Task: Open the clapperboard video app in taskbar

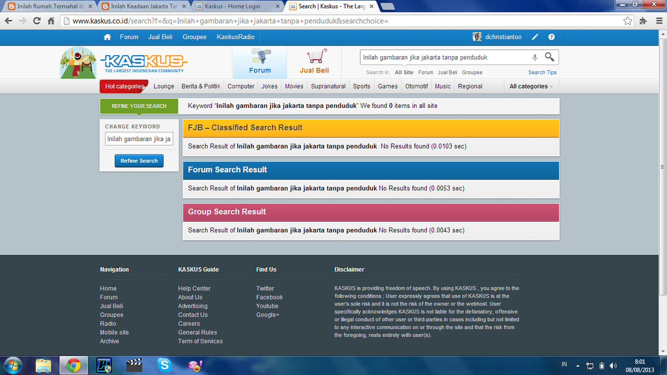Action: click(134, 365)
